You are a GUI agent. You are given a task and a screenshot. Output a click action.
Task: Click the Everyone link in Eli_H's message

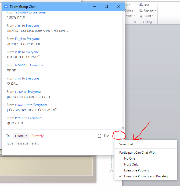(x=33, y=39)
